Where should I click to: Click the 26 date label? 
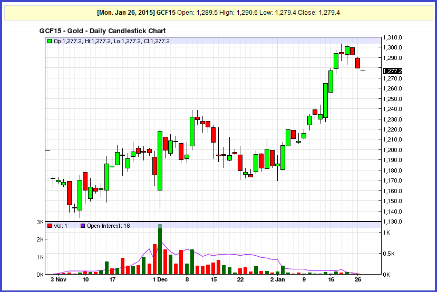tap(357, 279)
